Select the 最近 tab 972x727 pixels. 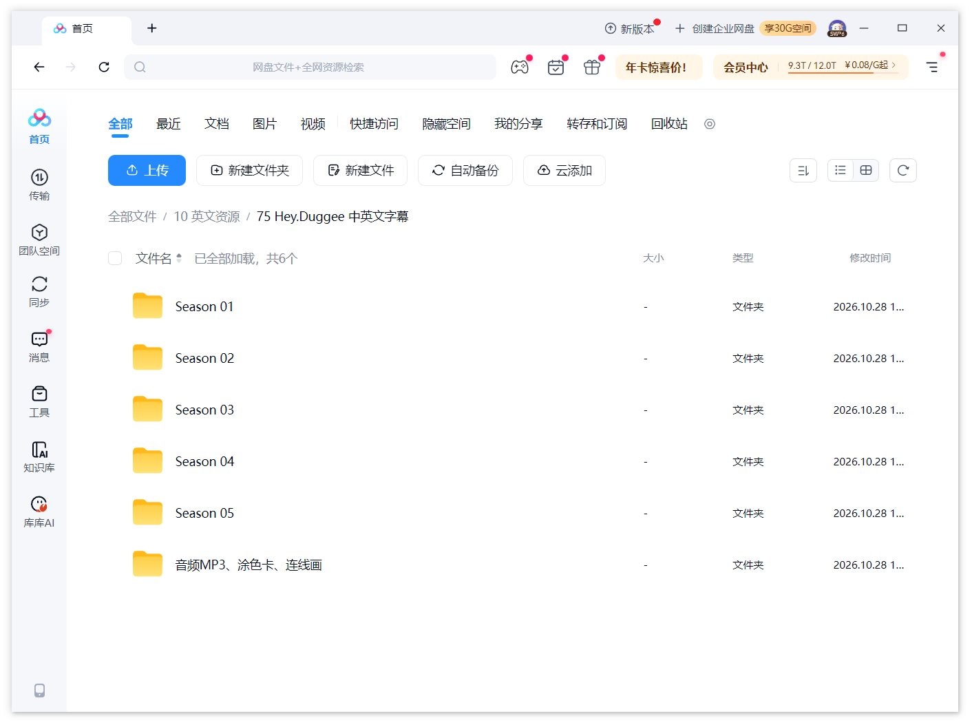(169, 124)
